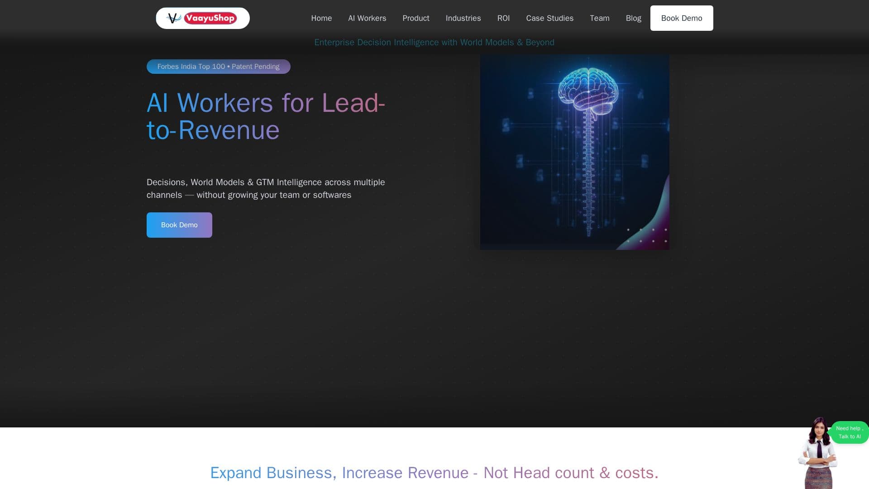
Task: Go to AI Workers menu item
Action: click(x=367, y=18)
